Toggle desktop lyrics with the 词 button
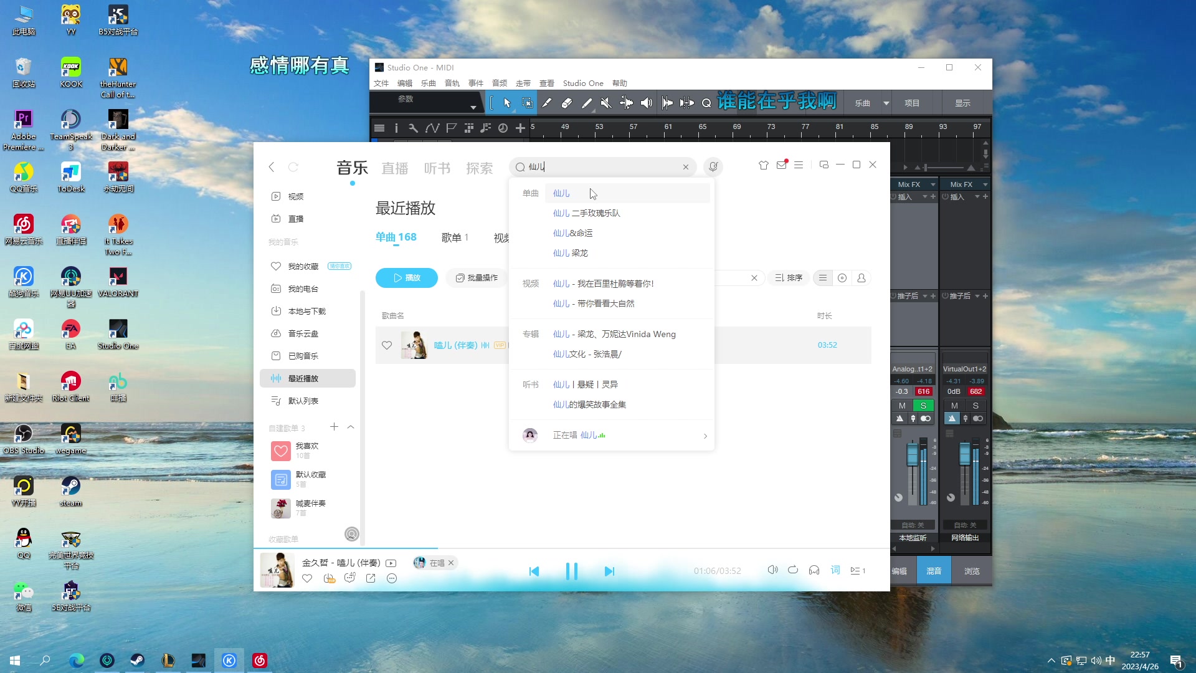The height and width of the screenshot is (673, 1196). [x=835, y=570]
